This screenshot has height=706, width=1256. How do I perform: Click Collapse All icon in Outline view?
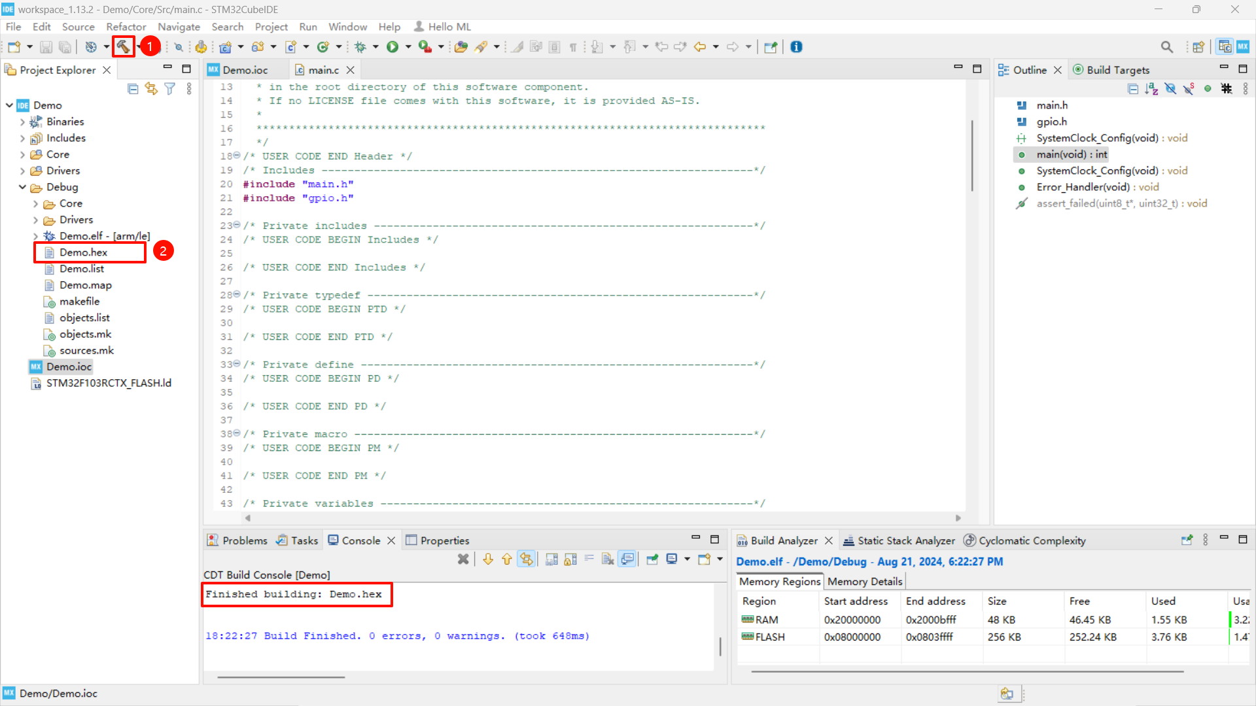click(1133, 89)
